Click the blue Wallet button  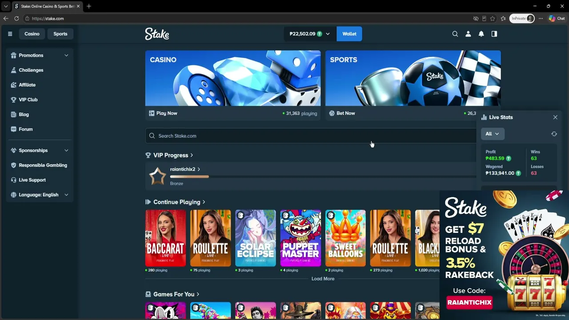pyautogui.click(x=349, y=34)
